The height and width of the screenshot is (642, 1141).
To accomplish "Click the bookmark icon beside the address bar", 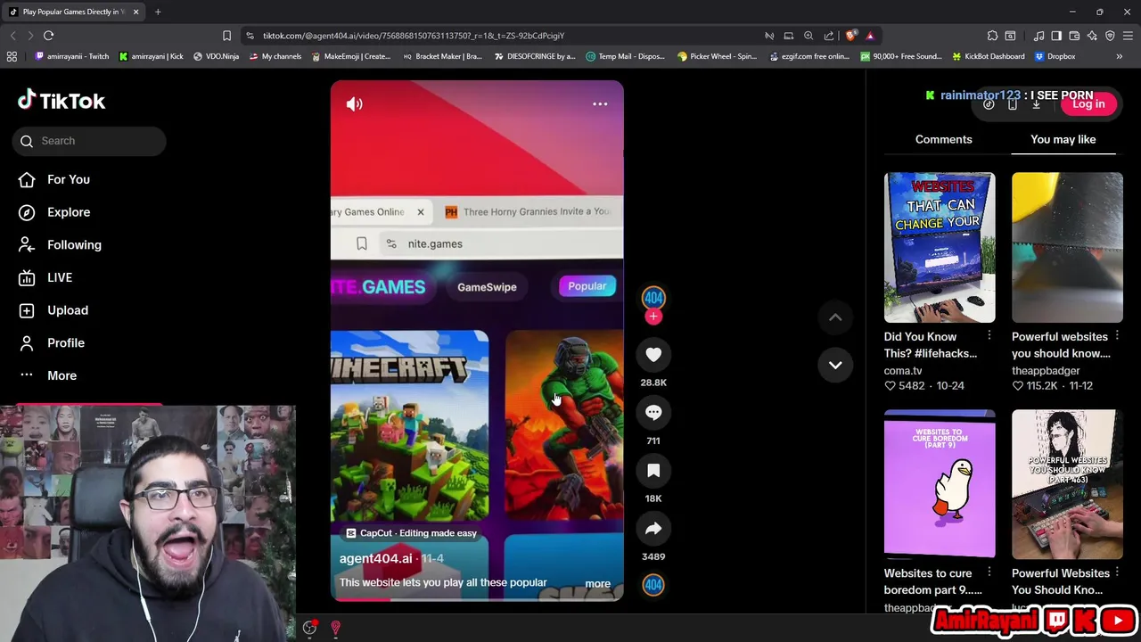I will [x=226, y=36].
